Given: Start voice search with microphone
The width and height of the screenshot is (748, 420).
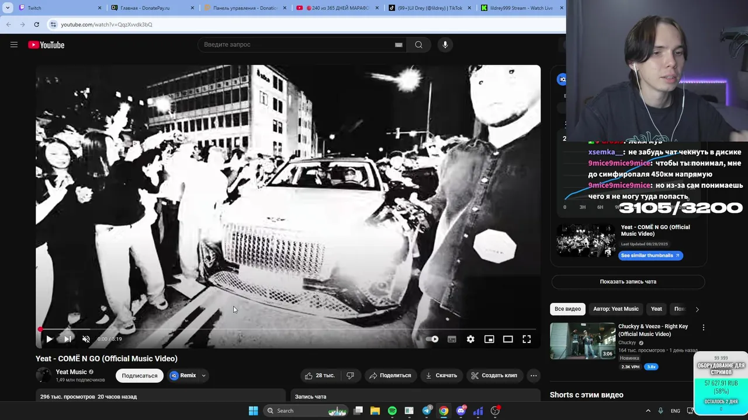Looking at the screenshot, I should pyautogui.click(x=445, y=45).
